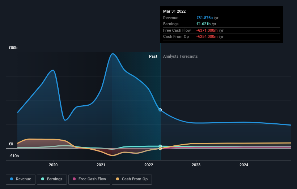Click the teal Earnings data point marker

[x=160, y=146]
